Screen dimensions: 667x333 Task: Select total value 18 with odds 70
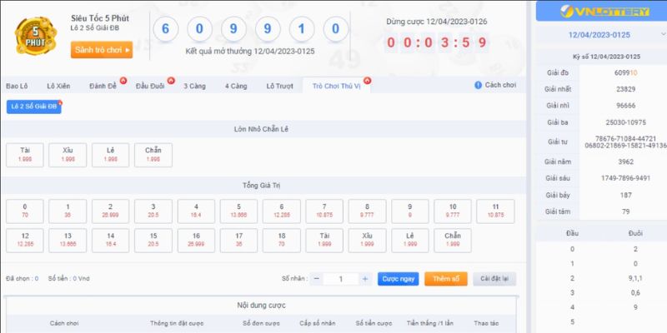click(282, 241)
